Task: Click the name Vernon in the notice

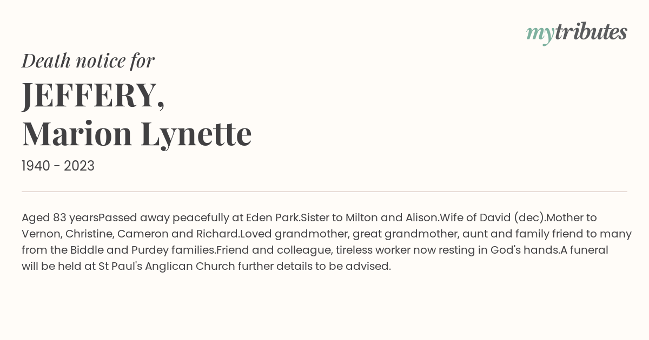Action: point(39,234)
